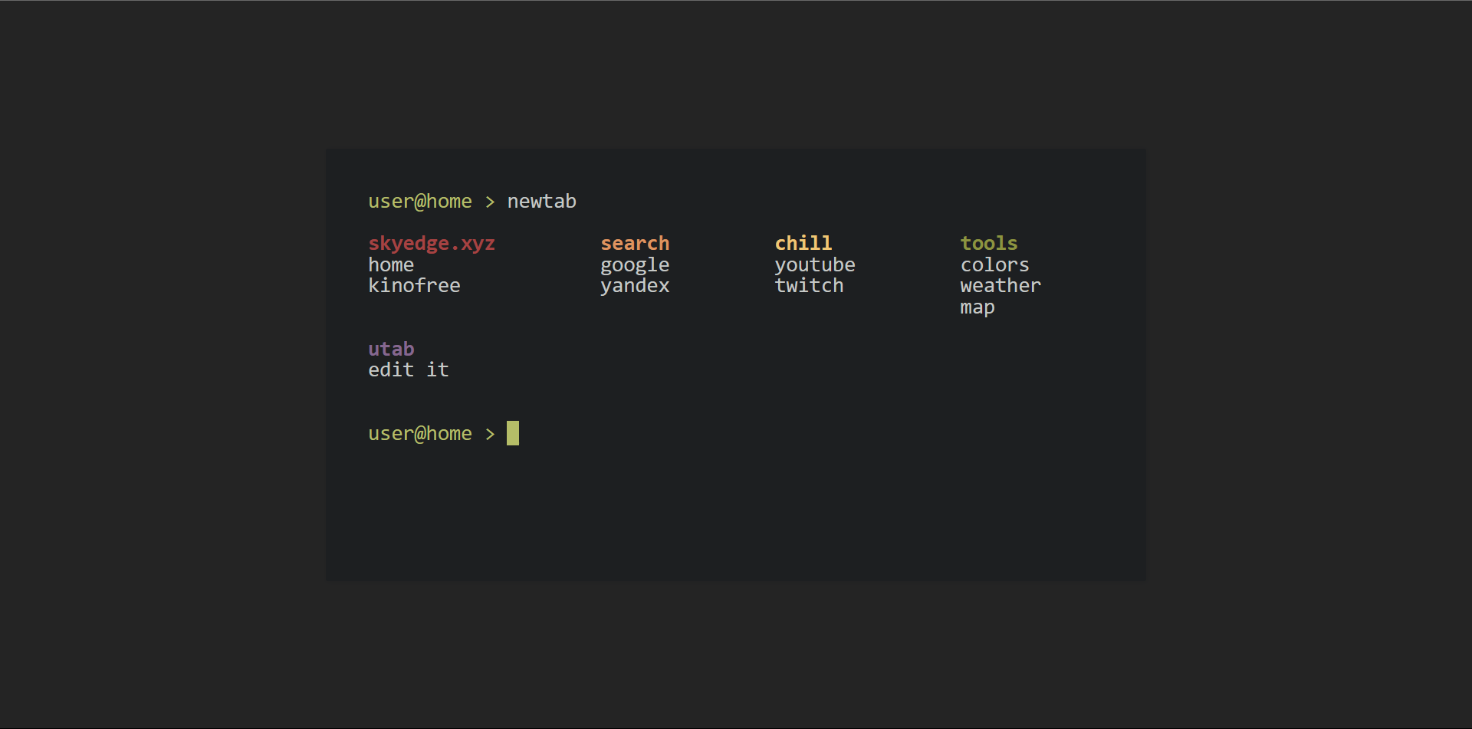This screenshot has height=729, width=1472.
Task: Click the newtab command text
Action: 541,201
